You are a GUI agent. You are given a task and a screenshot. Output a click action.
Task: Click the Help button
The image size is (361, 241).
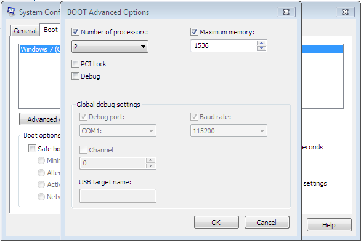(329, 225)
